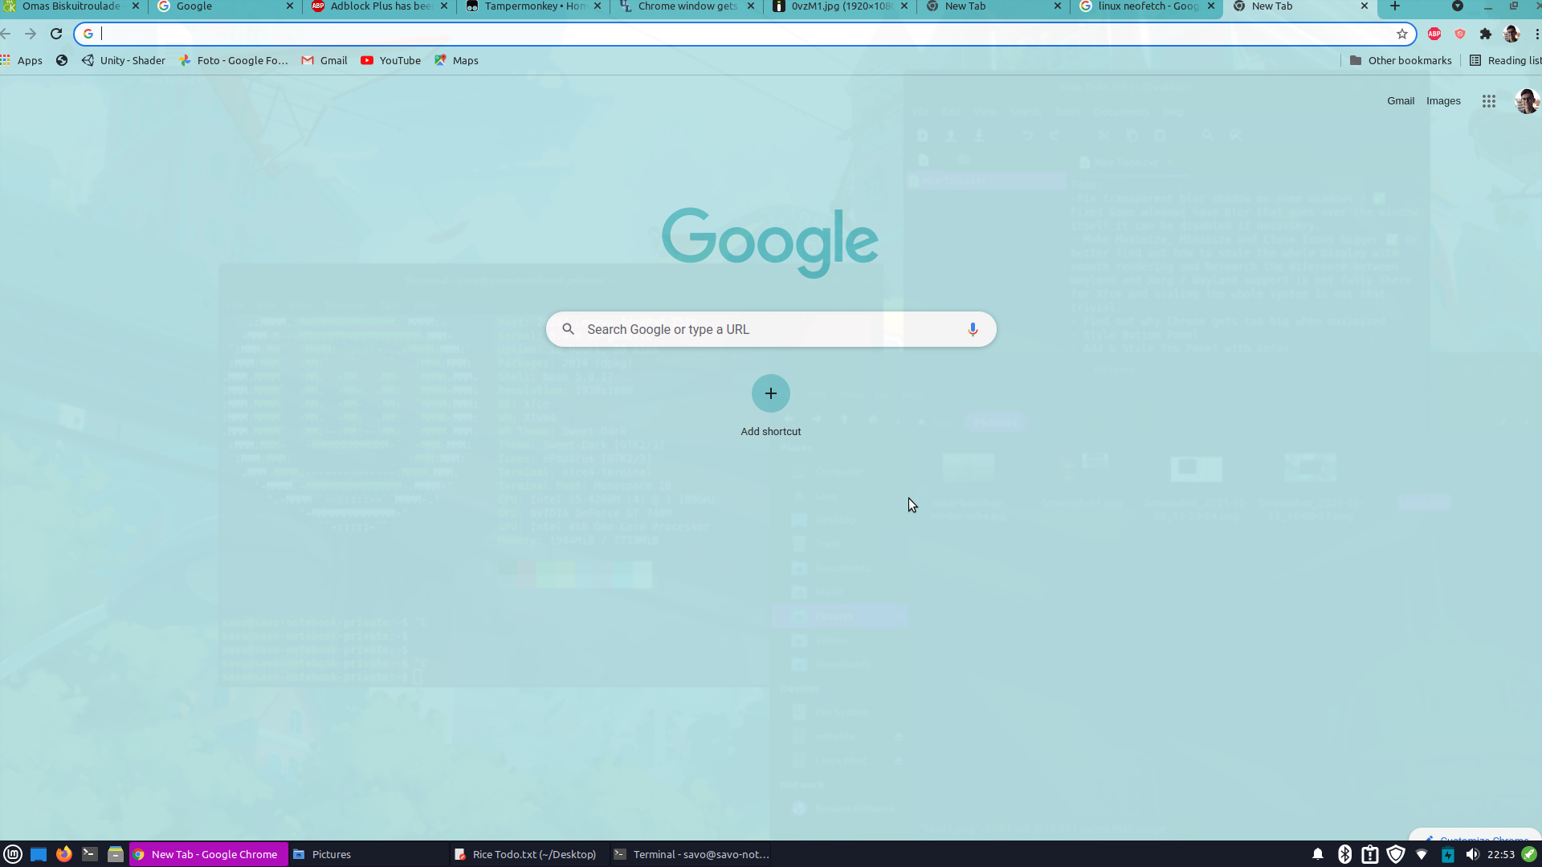Open Foto - Google Fotos bookmark
This screenshot has height=867, width=1542.
pos(234,60)
